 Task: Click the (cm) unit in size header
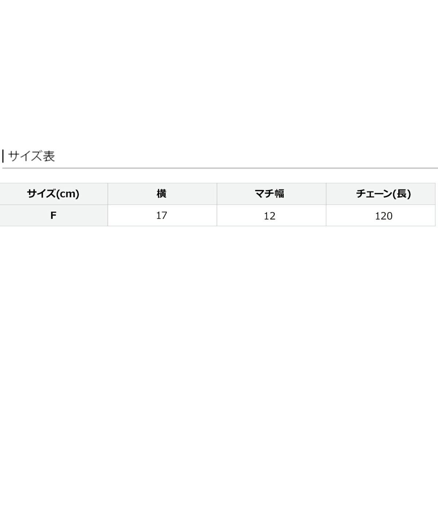click(68, 194)
